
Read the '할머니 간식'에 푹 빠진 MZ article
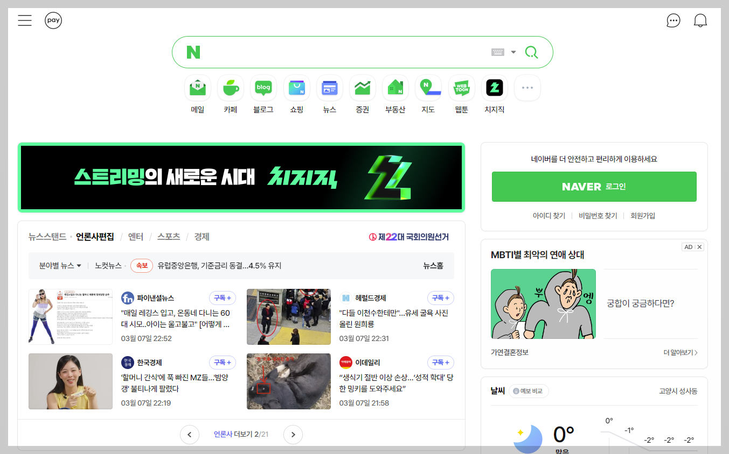click(175, 383)
